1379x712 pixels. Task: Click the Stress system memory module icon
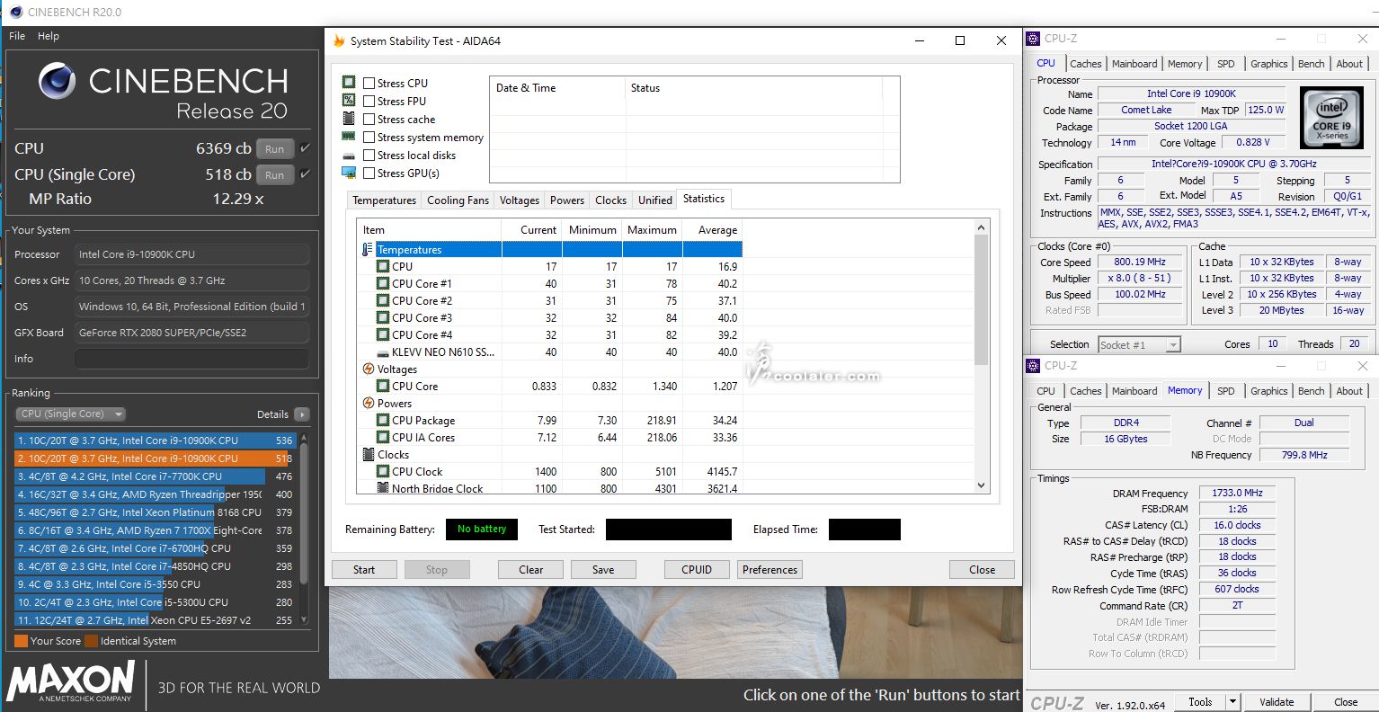pos(349,137)
